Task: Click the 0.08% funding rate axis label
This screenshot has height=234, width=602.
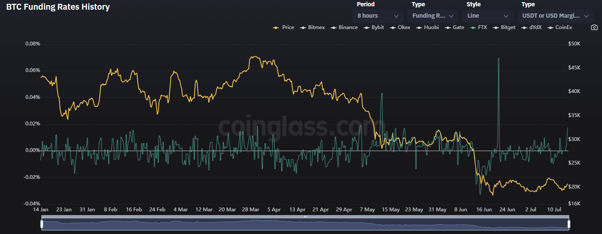Action: pyautogui.click(x=33, y=44)
